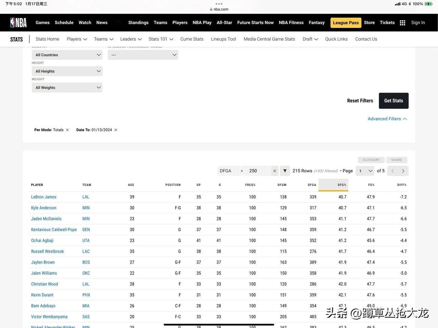The height and width of the screenshot is (328, 438).
Task: Open Quick Links
Action: 336,39
